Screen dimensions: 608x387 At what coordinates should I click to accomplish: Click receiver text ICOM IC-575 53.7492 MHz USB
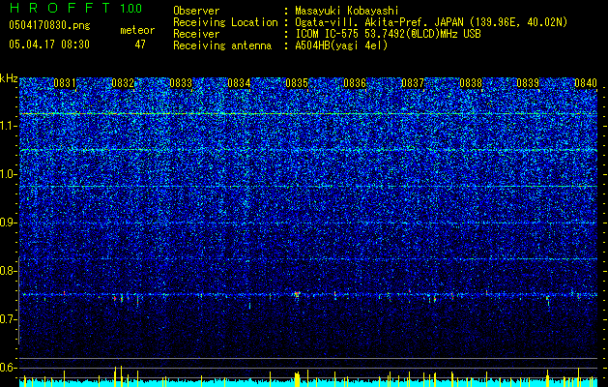pyautogui.click(x=388, y=34)
